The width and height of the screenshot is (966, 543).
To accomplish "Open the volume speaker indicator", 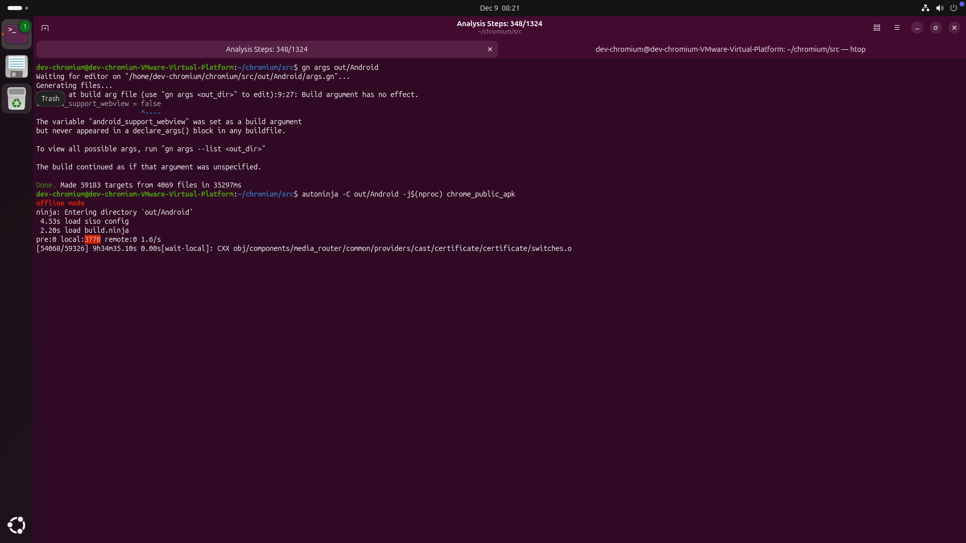I will 939,8.
